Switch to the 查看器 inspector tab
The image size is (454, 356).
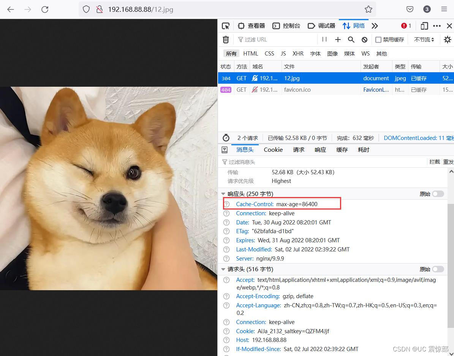(x=252, y=26)
